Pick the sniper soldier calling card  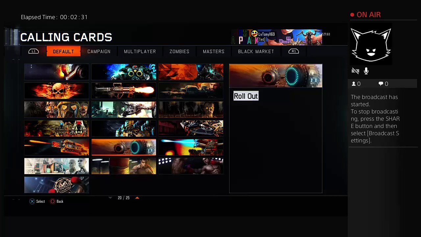(191, 91)
